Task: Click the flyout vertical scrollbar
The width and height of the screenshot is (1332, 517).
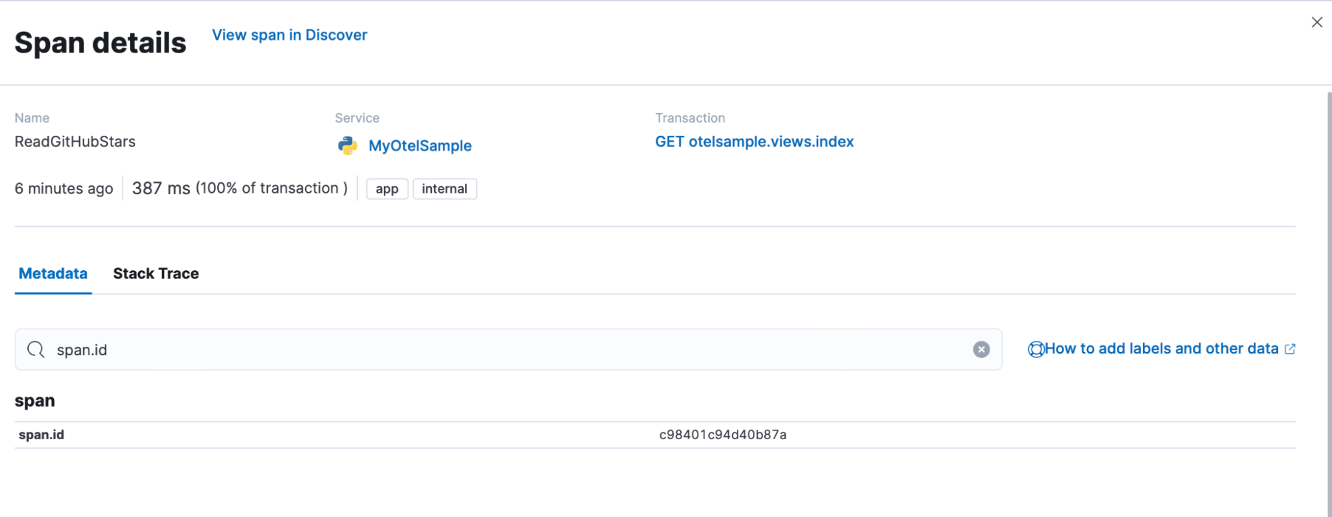Action: click(1329, 299)
